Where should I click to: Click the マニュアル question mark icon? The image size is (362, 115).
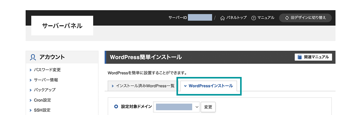point(253,18)
